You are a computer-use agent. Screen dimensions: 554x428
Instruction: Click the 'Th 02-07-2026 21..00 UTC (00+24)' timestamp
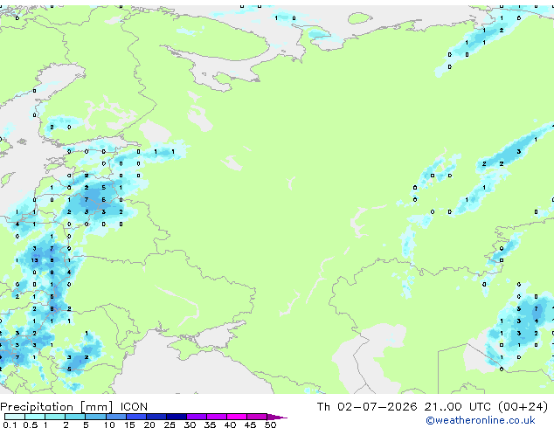[x=433, y=407]
